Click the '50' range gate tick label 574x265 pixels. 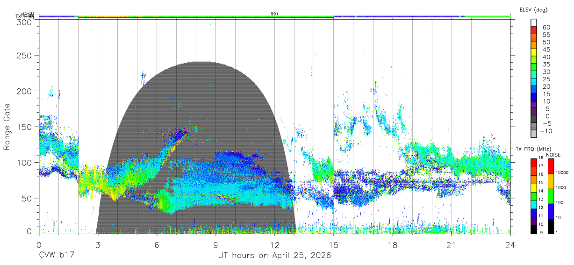(27, 198)
